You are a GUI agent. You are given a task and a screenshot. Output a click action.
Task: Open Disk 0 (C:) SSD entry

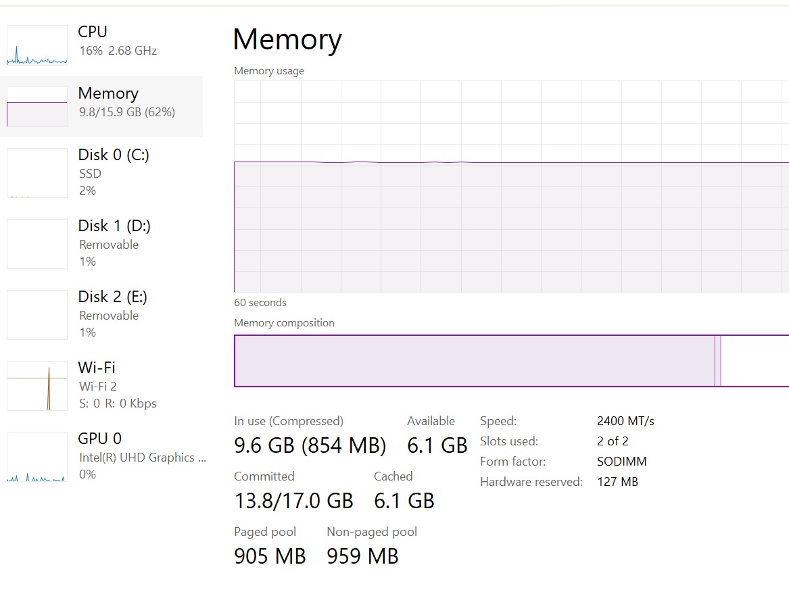(101, 172)
